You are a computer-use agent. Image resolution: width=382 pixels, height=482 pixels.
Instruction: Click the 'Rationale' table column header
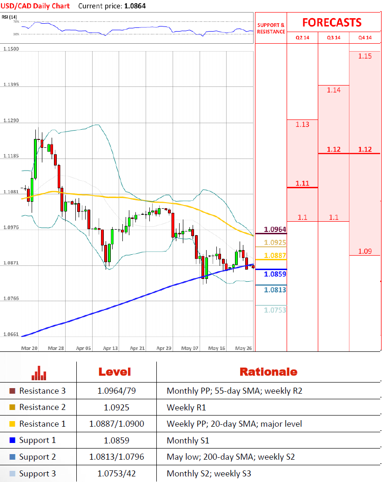click(x=268, y=372)
